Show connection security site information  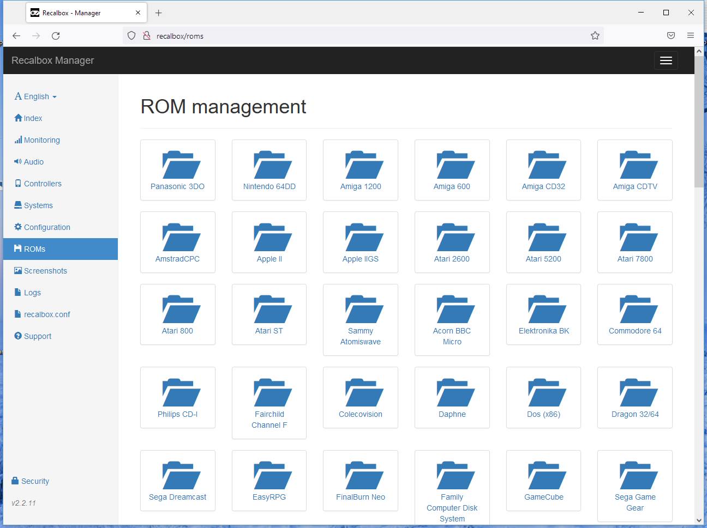[x=146, y=36]
